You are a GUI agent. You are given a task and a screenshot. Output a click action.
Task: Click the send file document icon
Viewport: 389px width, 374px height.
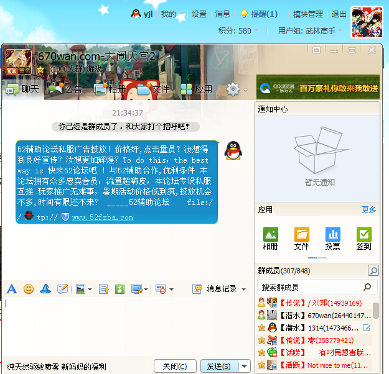click(104, 289)
